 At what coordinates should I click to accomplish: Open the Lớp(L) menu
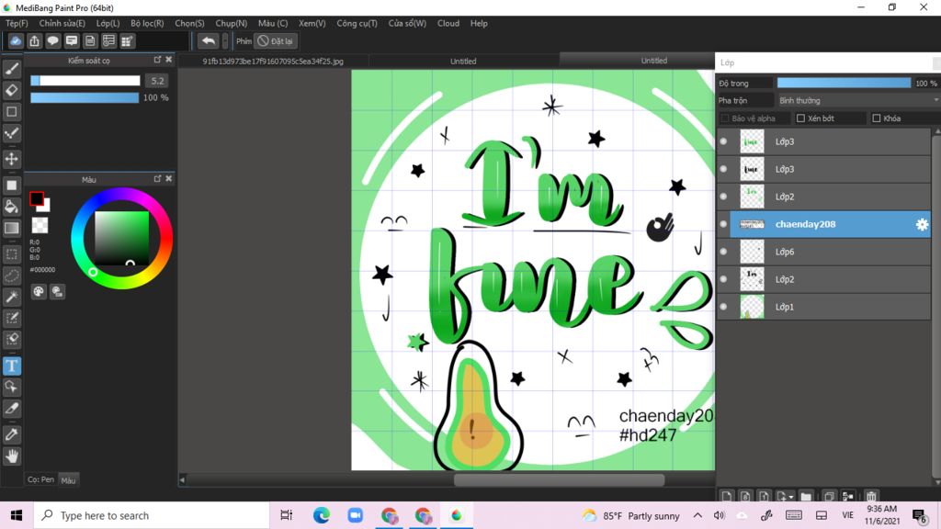point(108,23)
